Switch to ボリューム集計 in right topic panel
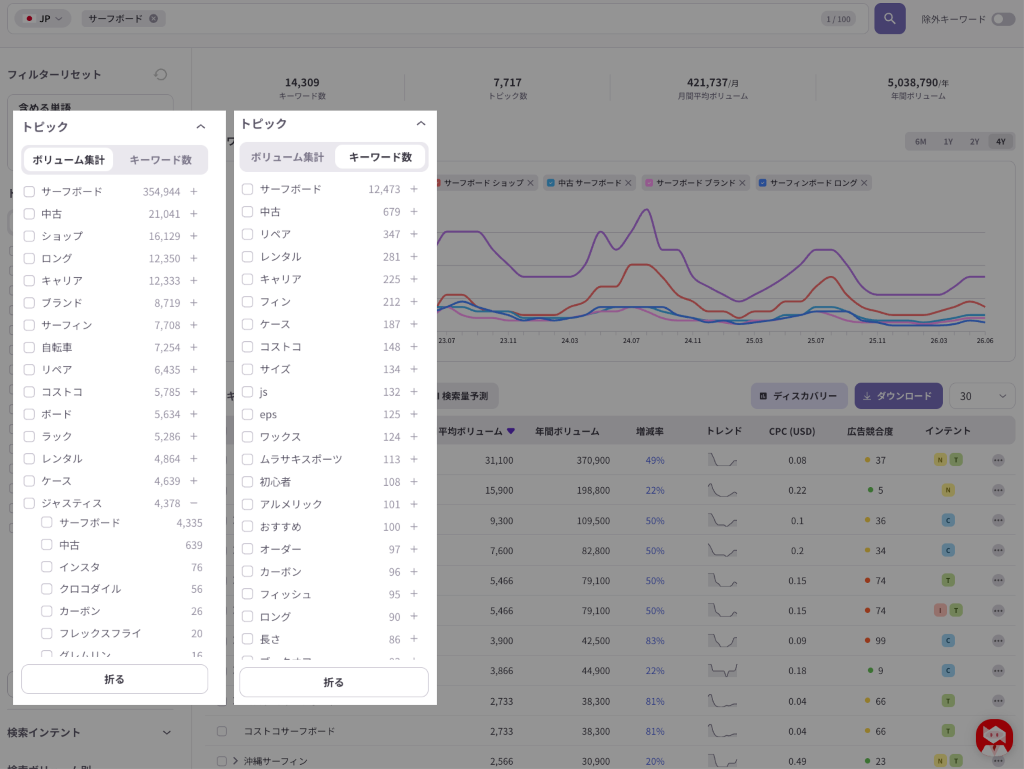This screenshot has height=769, width=1024. [287, 157]
